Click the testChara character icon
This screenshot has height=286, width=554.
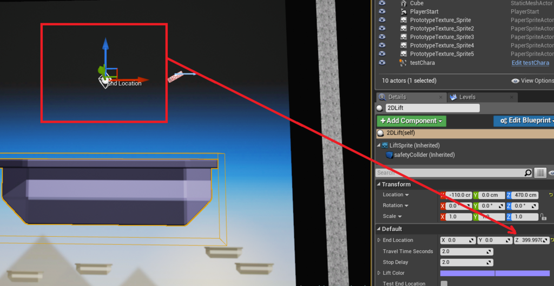(x=403, y=63)
